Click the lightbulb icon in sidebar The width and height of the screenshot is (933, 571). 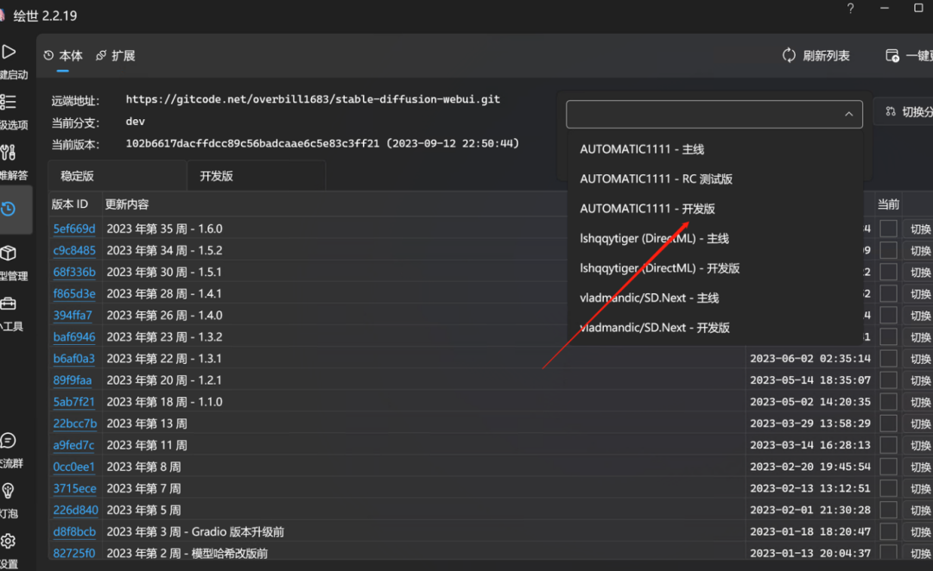click(x=9, y=491)
